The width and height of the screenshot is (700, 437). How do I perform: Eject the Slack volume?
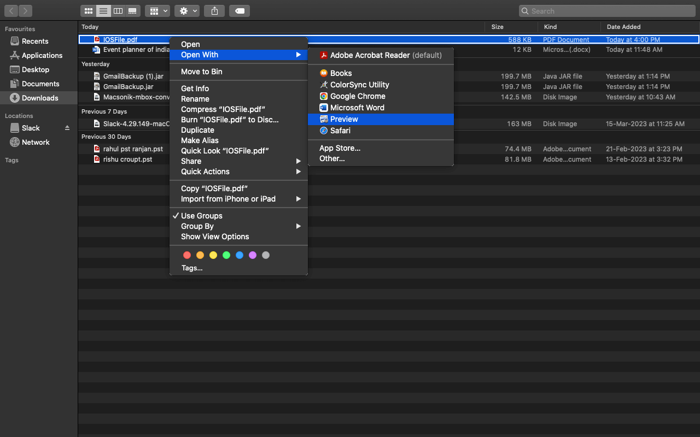tap(67, 128)
